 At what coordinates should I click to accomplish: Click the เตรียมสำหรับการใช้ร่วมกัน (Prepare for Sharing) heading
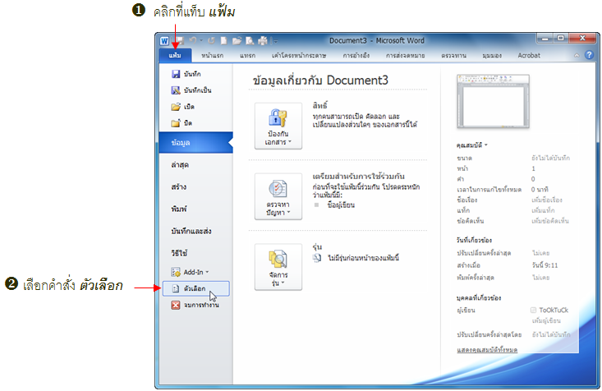click(x=358, y=177)
